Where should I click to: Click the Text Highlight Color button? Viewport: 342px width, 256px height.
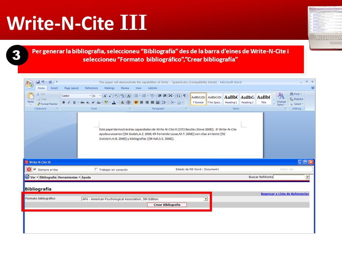(x=106, y=102)
